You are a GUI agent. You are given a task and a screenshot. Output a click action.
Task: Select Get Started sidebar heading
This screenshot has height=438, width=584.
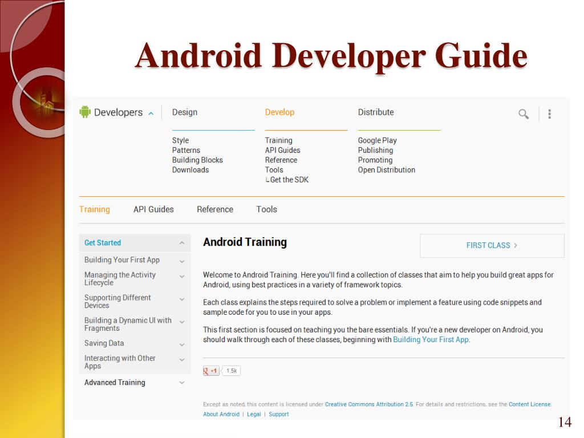point(103,243)
